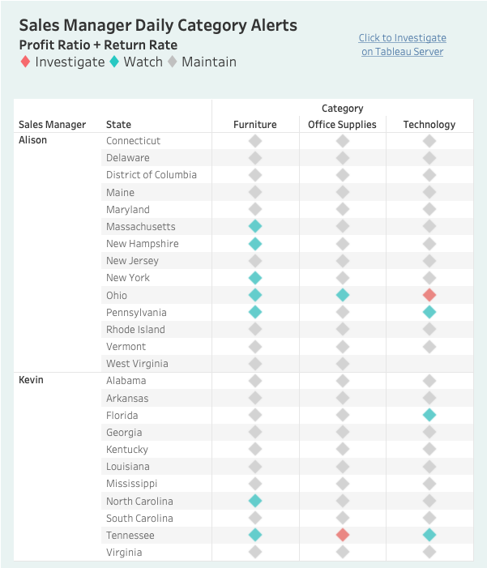Click the teal Florida Technology diamond

point(429,415)
